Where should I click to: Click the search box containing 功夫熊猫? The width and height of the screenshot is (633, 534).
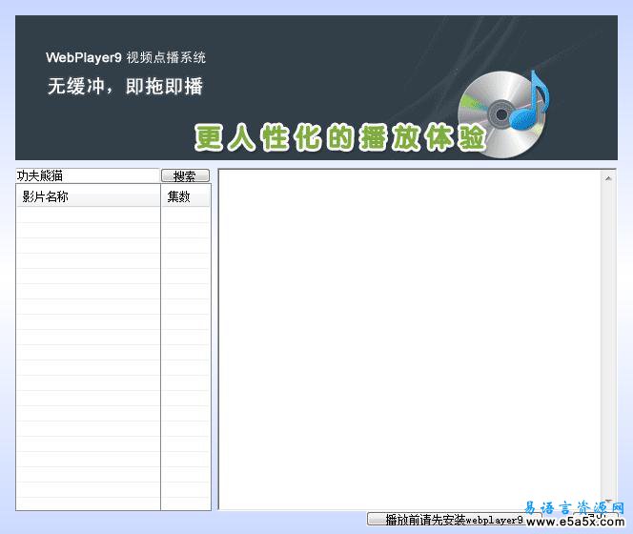[87, 176]
